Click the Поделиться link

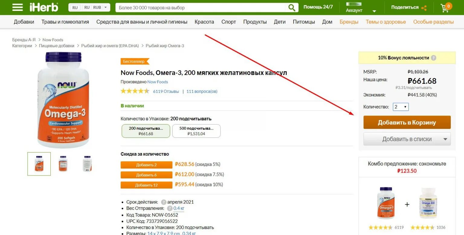[405, 7]
